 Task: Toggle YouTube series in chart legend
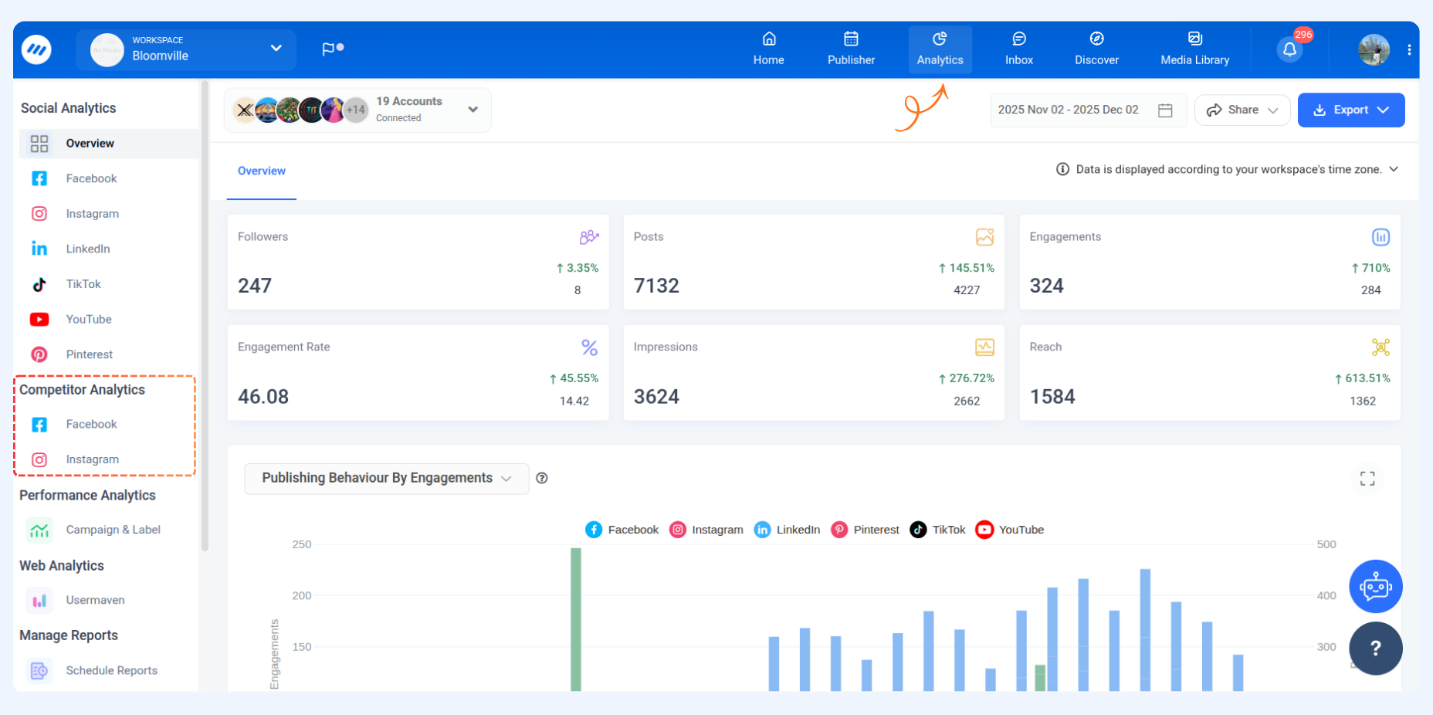pos(1010,530)
